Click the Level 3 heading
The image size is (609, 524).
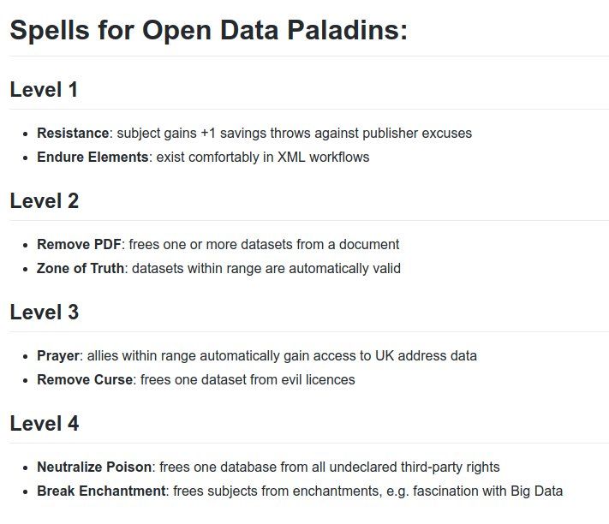(45, 312)
